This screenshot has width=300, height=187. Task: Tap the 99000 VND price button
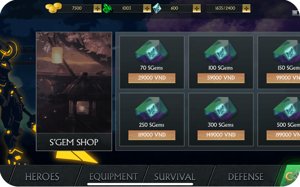pyautogui.click(x=283, y=78)
